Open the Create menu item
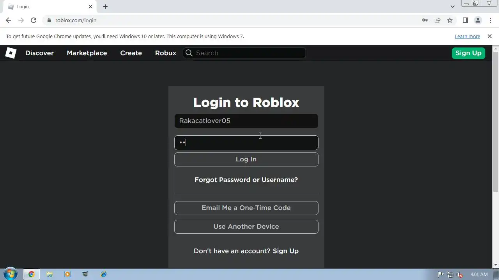 coord(131,53)
